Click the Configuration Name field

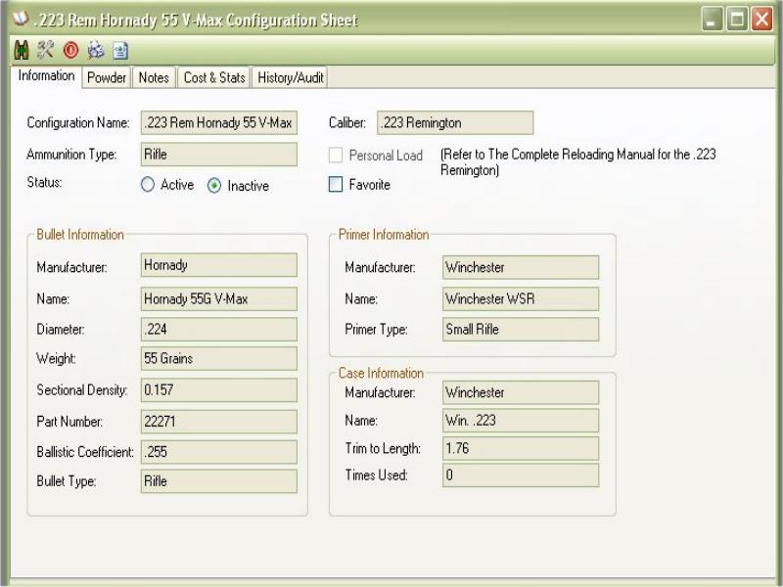coord(219,123)
